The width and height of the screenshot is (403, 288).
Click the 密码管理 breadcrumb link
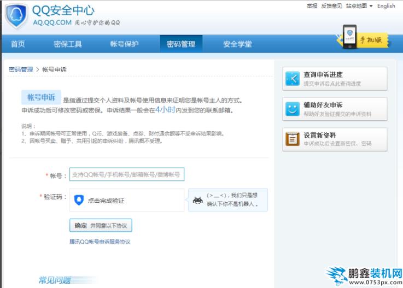click(21, 69)
